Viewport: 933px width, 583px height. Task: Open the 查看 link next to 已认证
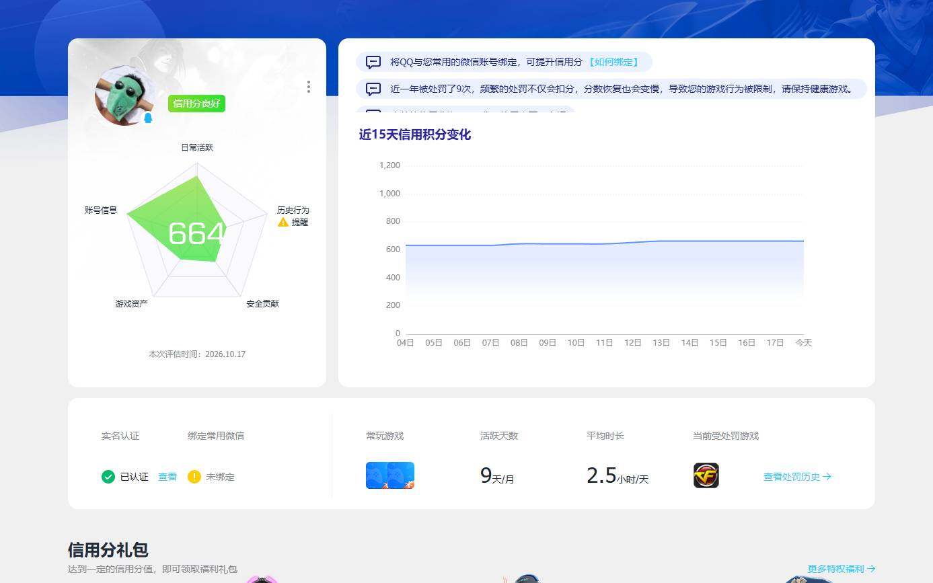pos(167,477)
